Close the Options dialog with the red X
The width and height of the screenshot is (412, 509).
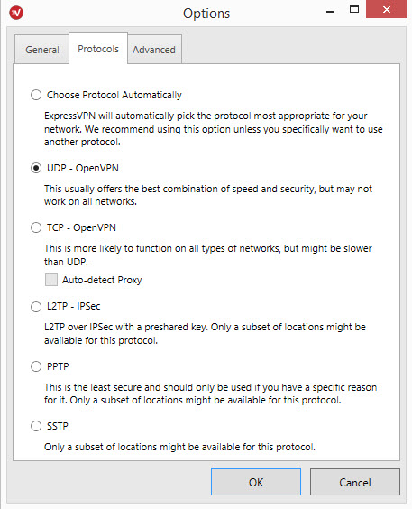[386, 9]
